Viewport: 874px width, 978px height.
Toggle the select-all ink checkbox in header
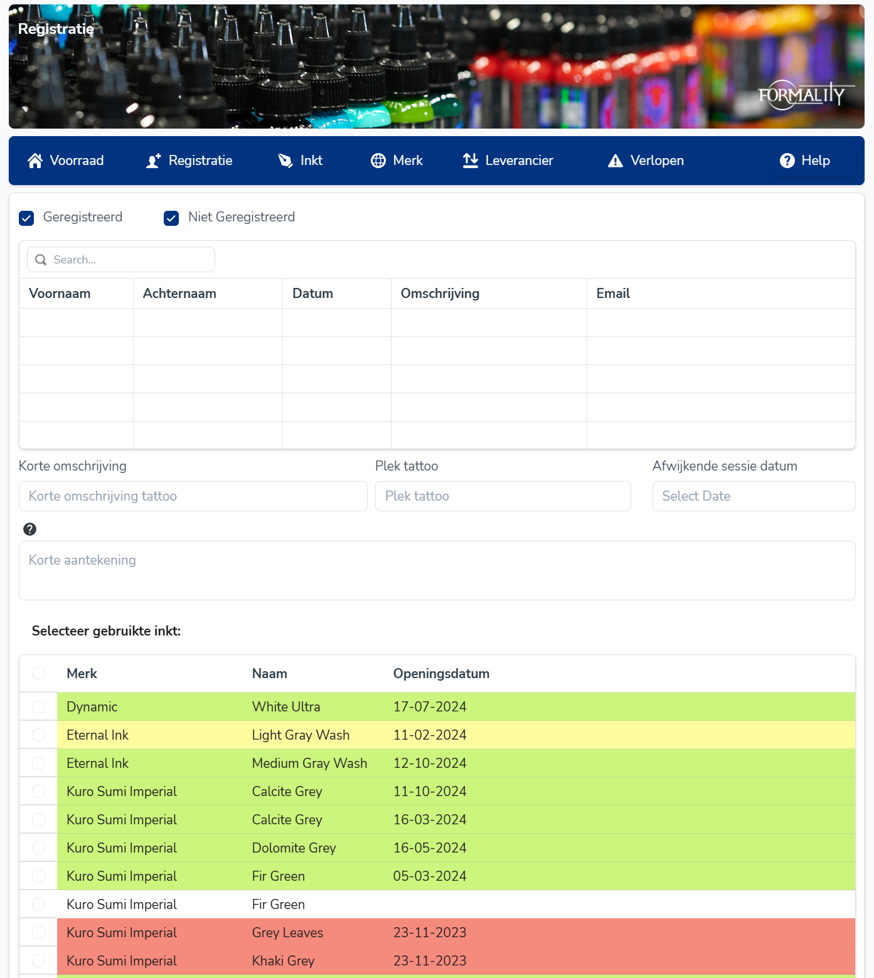click(39, 673)
